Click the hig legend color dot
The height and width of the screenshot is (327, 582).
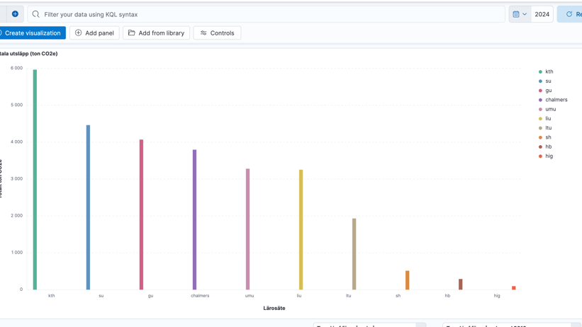[540, 156]
